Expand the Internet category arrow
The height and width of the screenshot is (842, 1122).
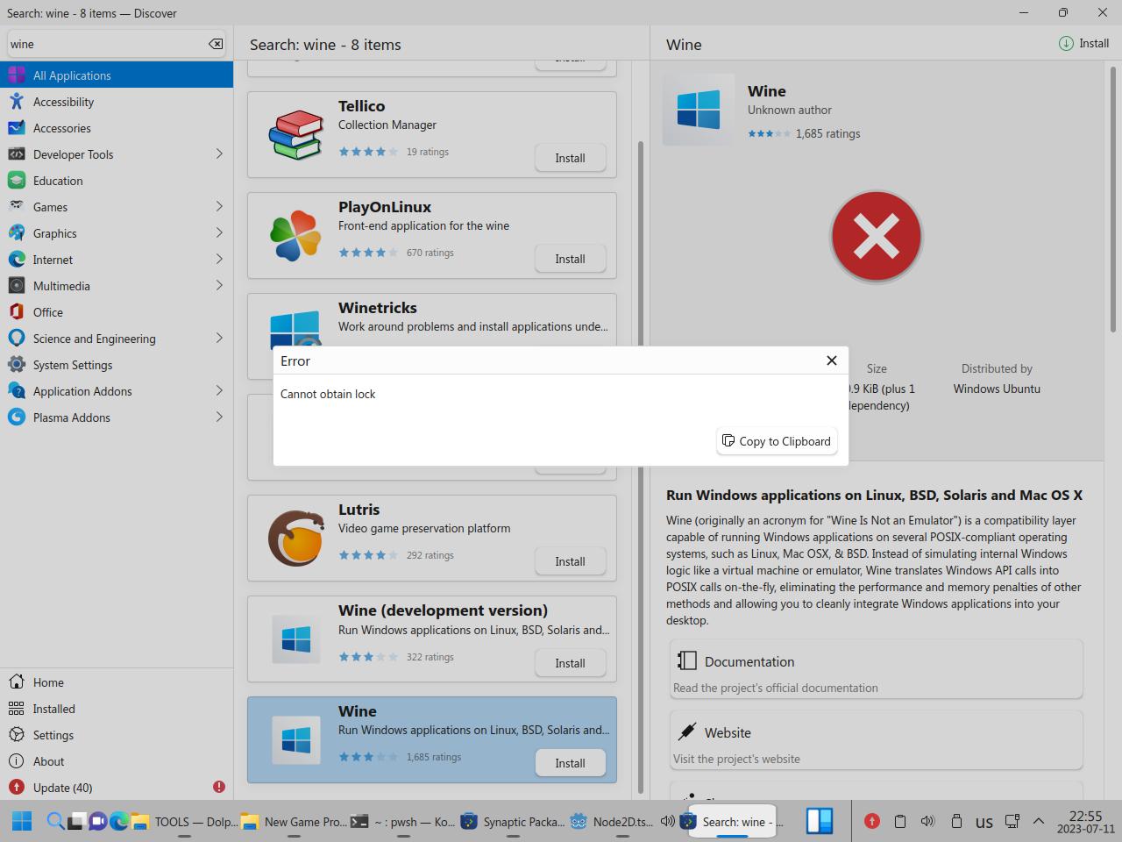pos(219,260)
